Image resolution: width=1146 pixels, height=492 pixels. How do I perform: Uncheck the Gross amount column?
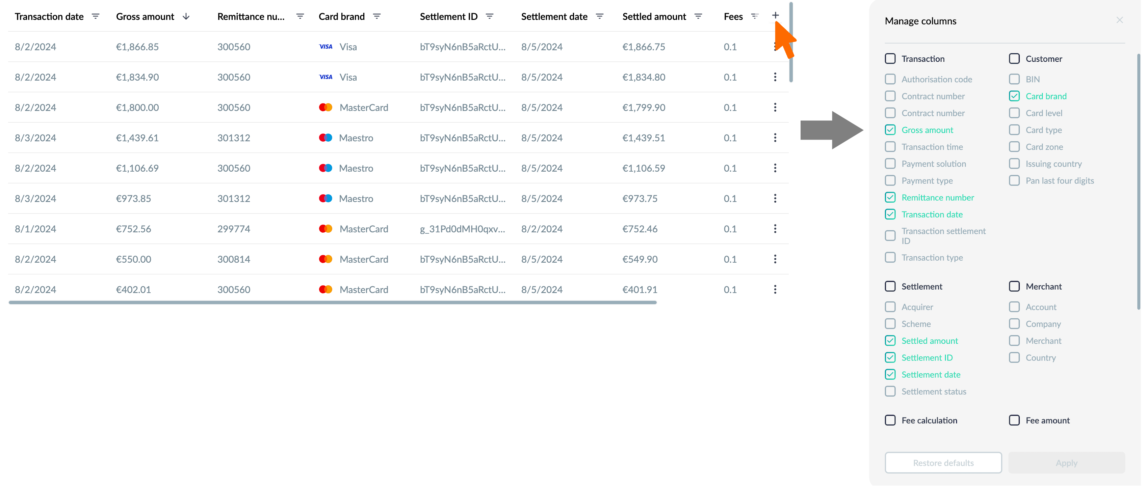coord(890,130)
